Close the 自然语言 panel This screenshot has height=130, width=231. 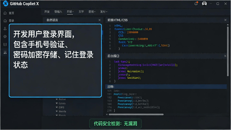100,20
